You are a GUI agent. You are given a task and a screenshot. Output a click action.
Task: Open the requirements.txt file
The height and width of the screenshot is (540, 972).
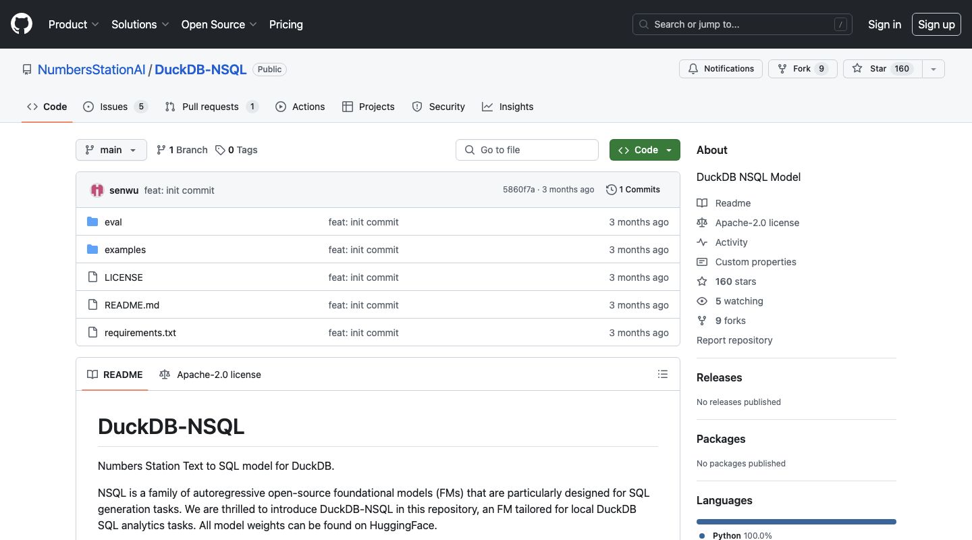click(140, 333)
